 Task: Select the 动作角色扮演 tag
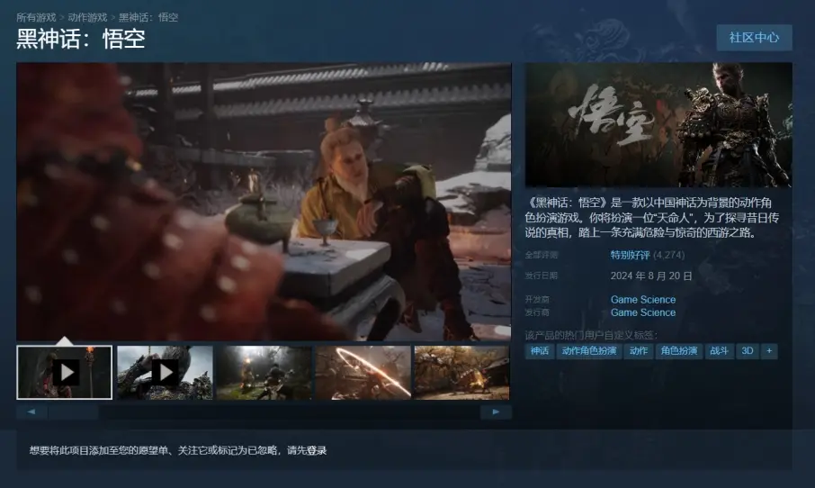coord(589,351)
